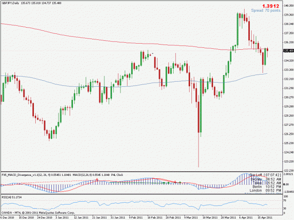Click the RSI(14) 51.1734 indicator label
The image size is (294, 220).
tap(11, 197)
